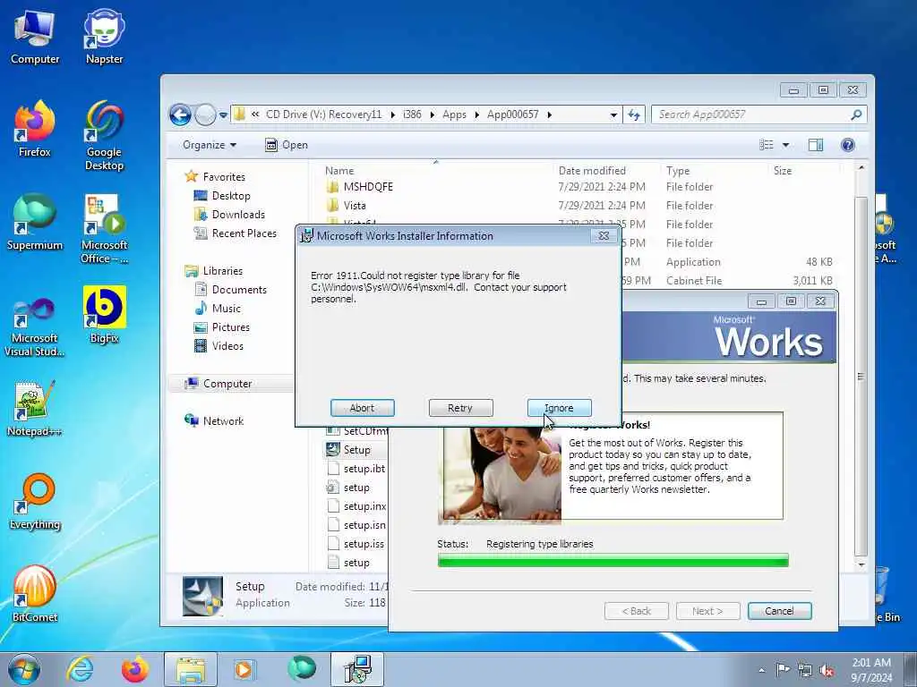Expand the address bar history dropdown
Viewport: 917px width, 687px height.
pos(613,115)
